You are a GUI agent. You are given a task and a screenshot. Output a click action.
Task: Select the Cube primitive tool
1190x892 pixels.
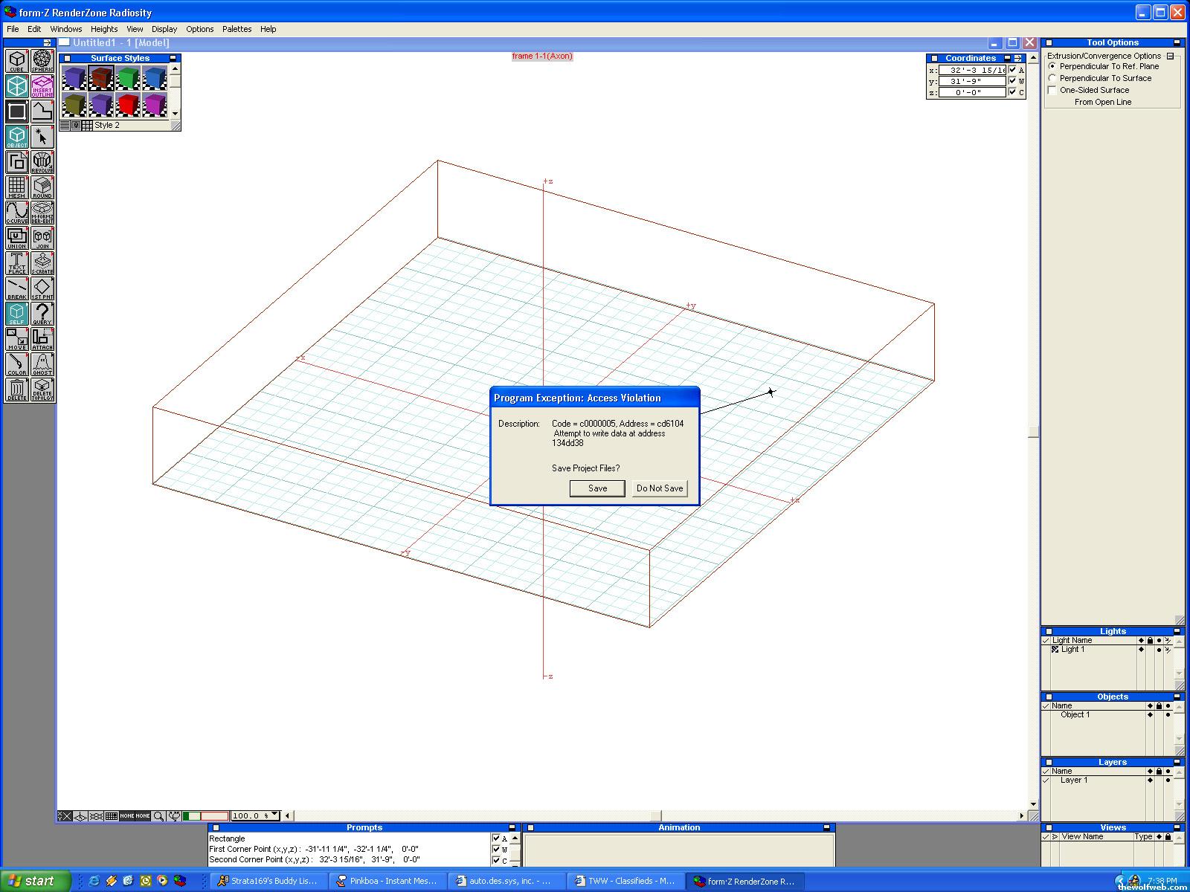point(16,61)
